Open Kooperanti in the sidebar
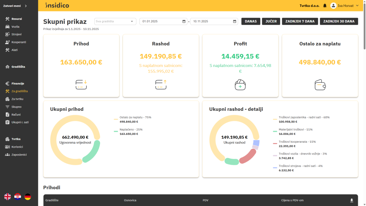This screenshot has width=366, height=206. (19, 42)
